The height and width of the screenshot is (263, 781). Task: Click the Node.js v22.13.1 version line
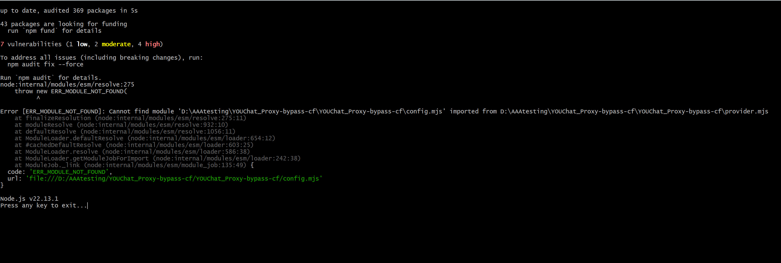[x=29, y=199]
